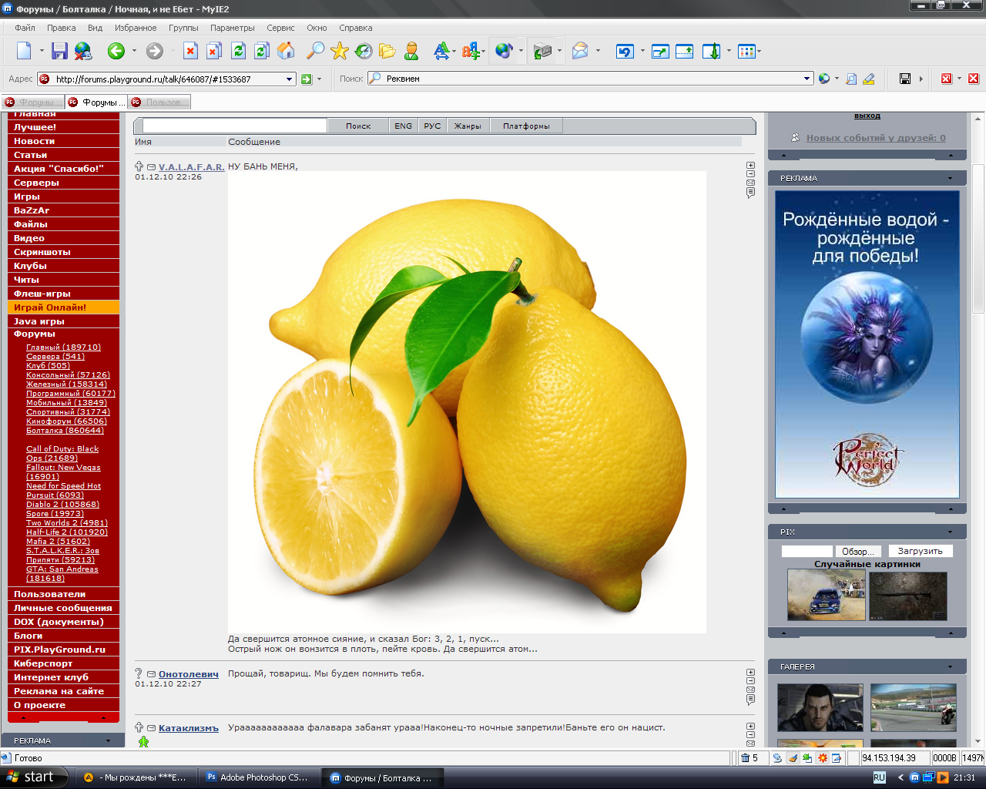The width and height of the screenshot is (986, 789).
Task: Open the History clock icon
Action: pyautogui.click(x=364, y=51)
